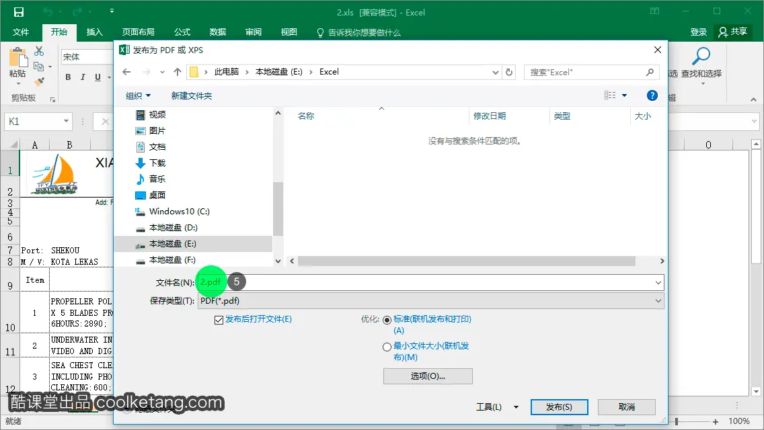Switch to the 数据 ribbon tab

click(218, 32)
